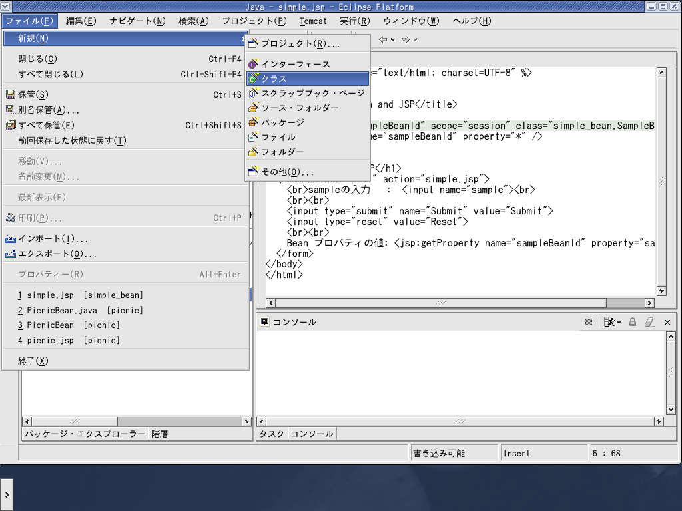
Task: Choose 閉じる(C) from the File menu
Action: 125,59
